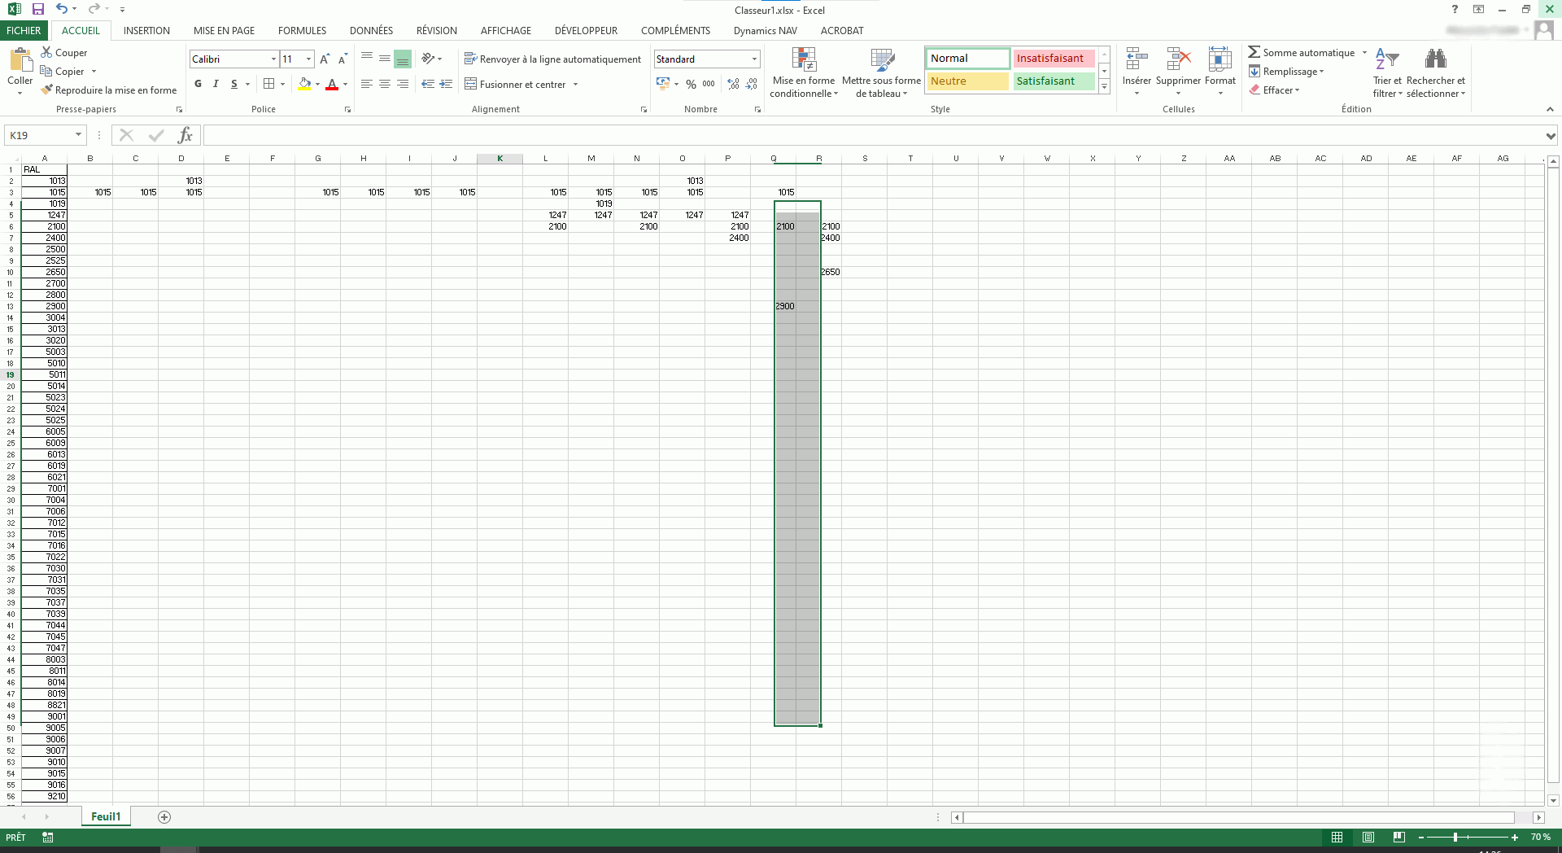Toggle italic formatting (I)
Image resolution: width=1562 pixels, height=853 pixels.
point(216,84)
